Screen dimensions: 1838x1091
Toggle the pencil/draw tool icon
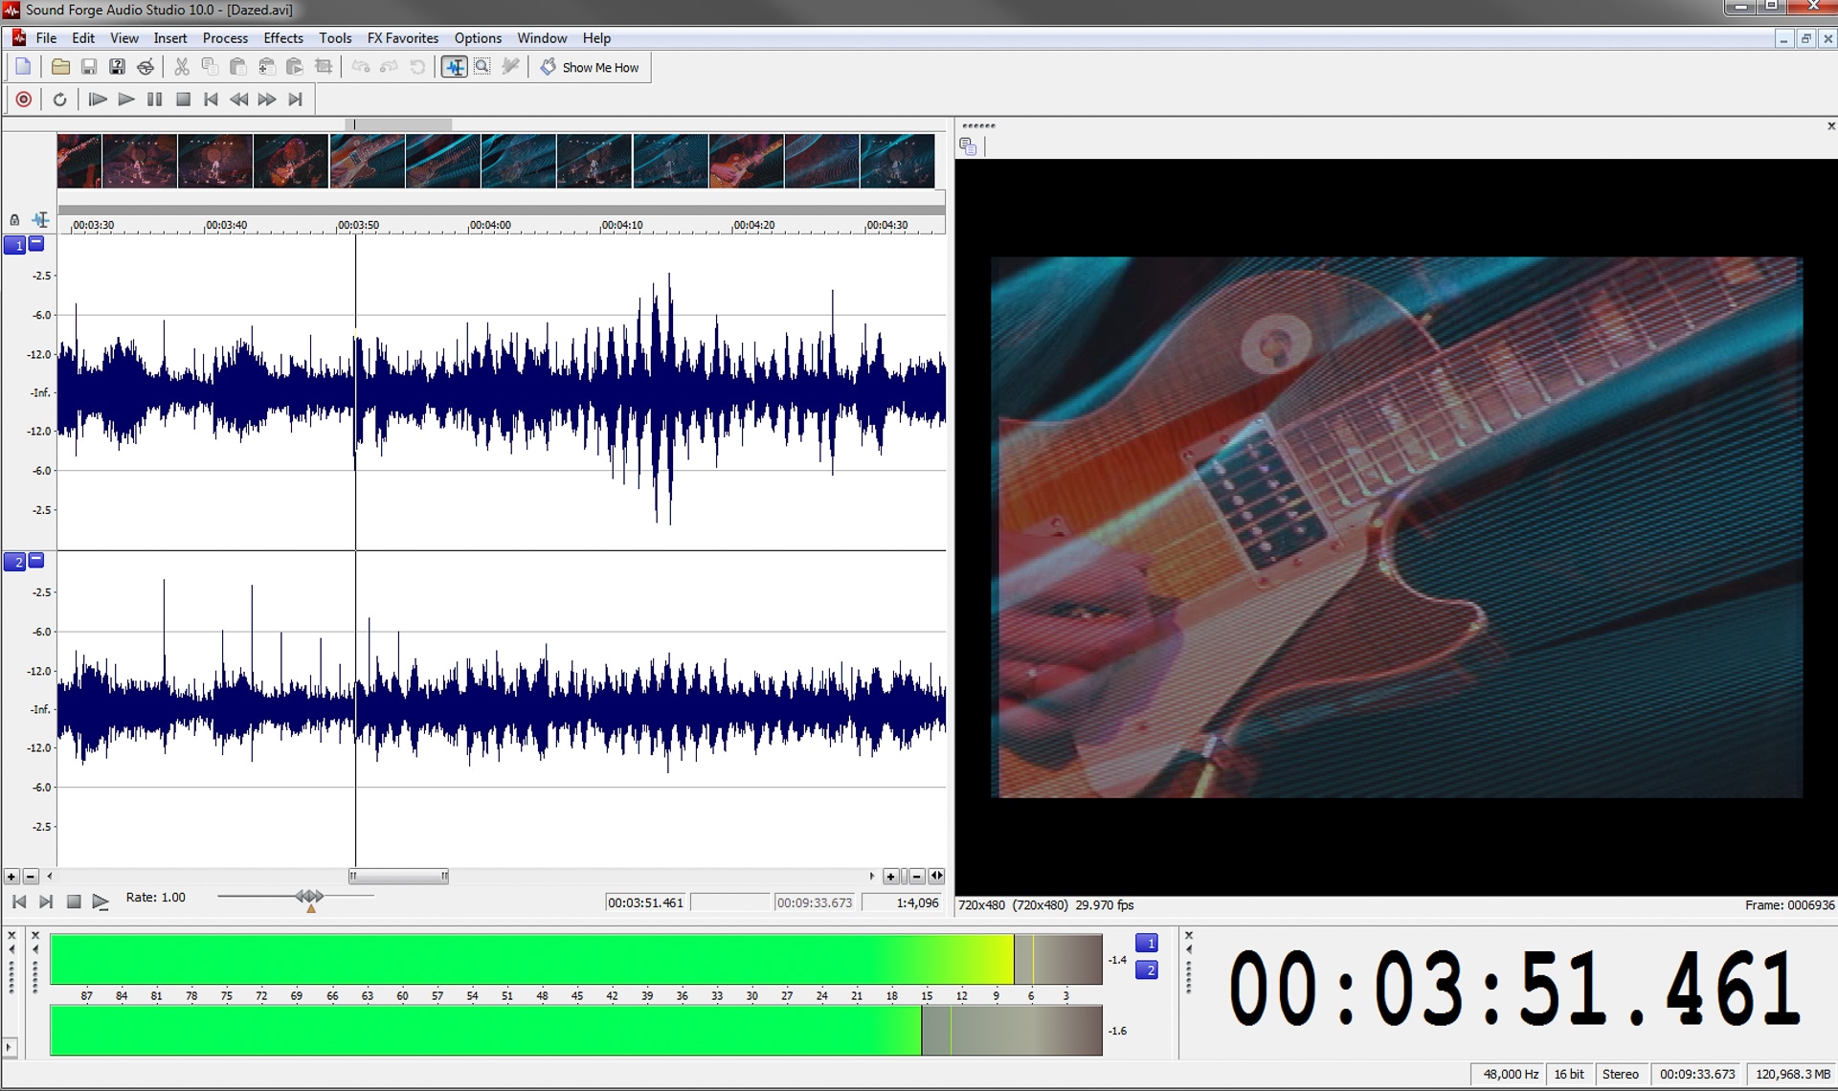click(x=510, y=68)
